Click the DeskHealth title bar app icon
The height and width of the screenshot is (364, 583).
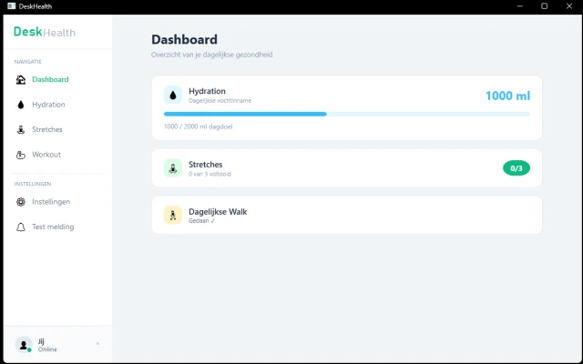[12, 6]
